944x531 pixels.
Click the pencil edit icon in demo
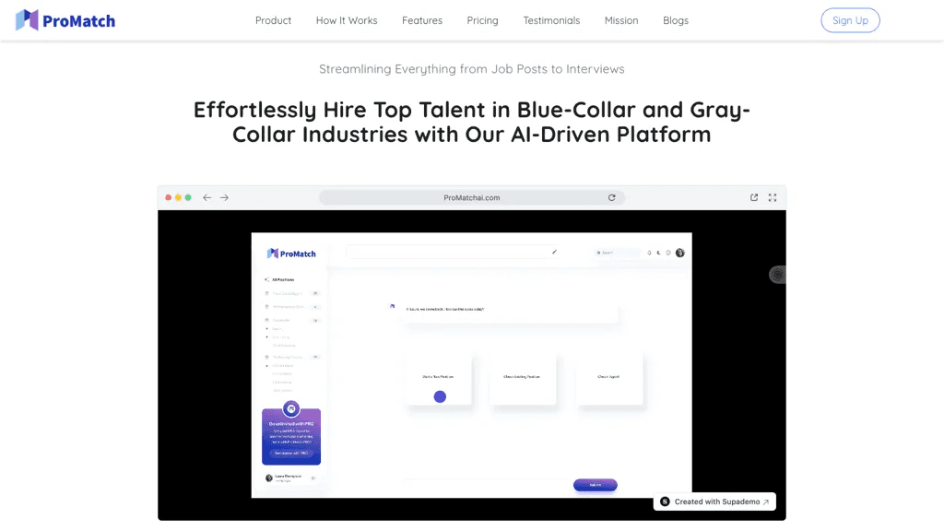pyautogui.click(x=554, y=252)
